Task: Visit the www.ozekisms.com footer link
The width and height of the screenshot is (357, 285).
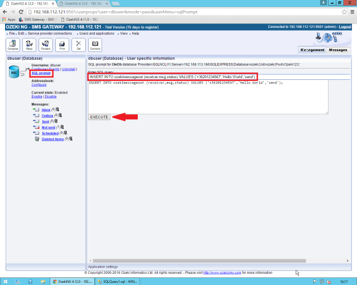Action: tap(222, 273)
